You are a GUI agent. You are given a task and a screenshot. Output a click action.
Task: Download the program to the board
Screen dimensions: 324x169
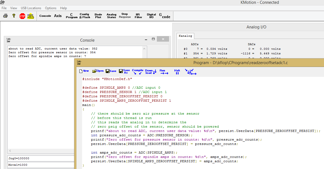click(151, 72)
